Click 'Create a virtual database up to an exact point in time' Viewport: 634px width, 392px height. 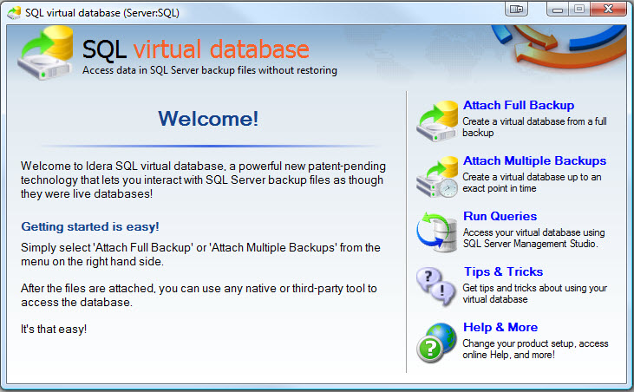point(533,183)
